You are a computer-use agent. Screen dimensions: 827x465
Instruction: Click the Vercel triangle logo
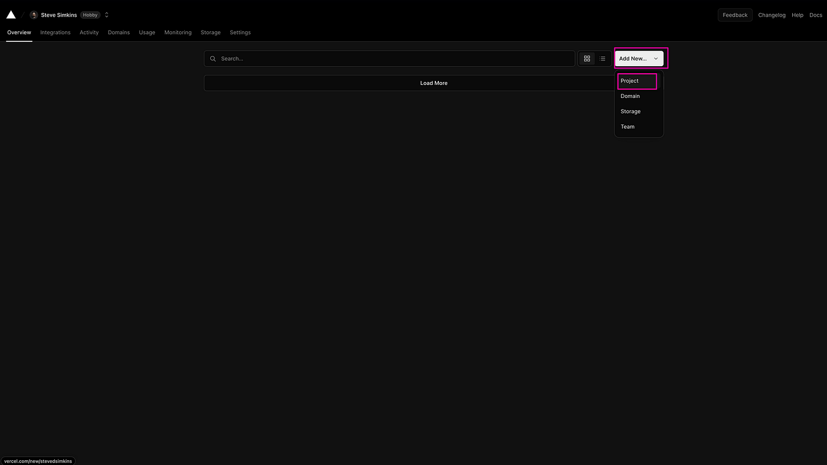coord(11,15)
